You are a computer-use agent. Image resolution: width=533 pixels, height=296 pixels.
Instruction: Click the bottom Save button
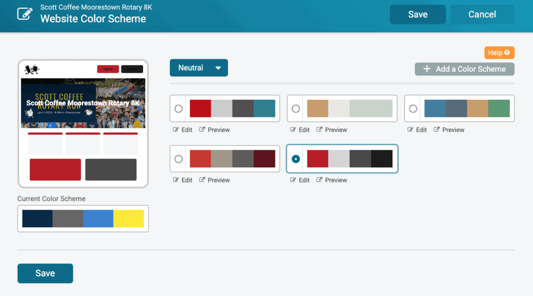click(45, 273)
